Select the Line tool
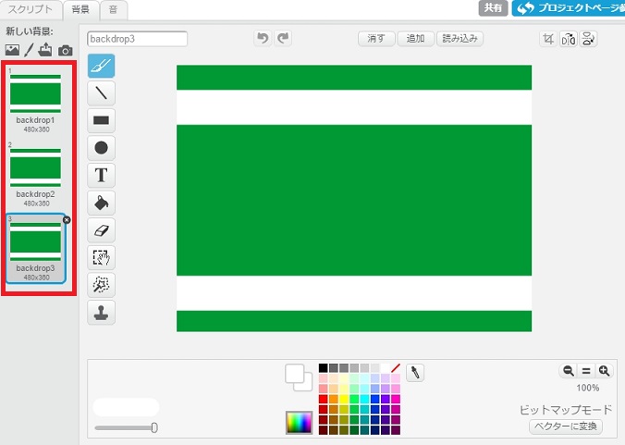Image resolution: width=625 pixels, height=445 pixels. (101, 93)
